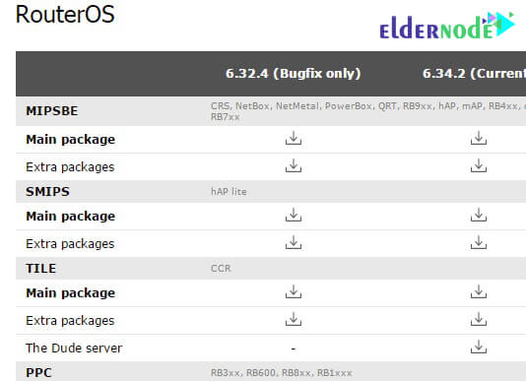Download SMIPS Extra packages for 6.32.4
The image size is (526, 381).
pos(294,242)
